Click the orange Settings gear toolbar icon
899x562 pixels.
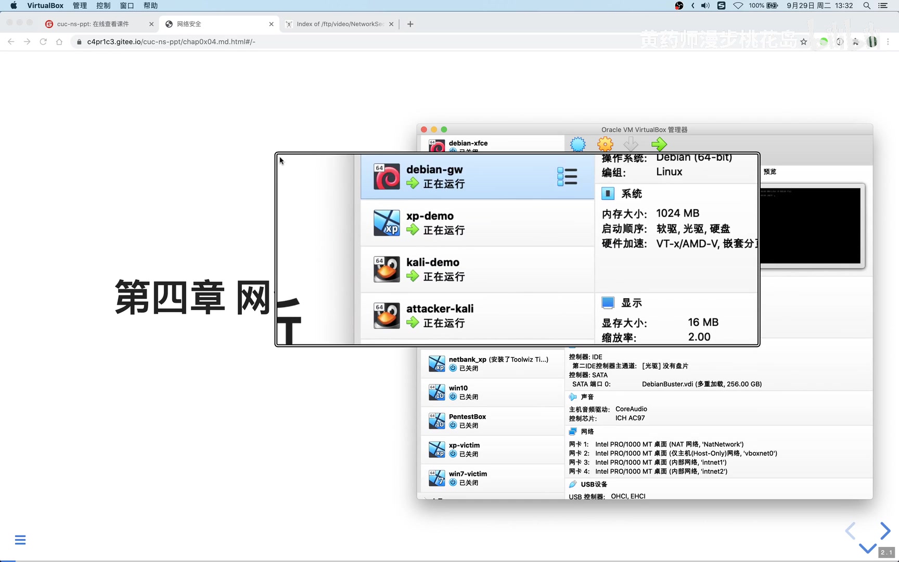605,144
